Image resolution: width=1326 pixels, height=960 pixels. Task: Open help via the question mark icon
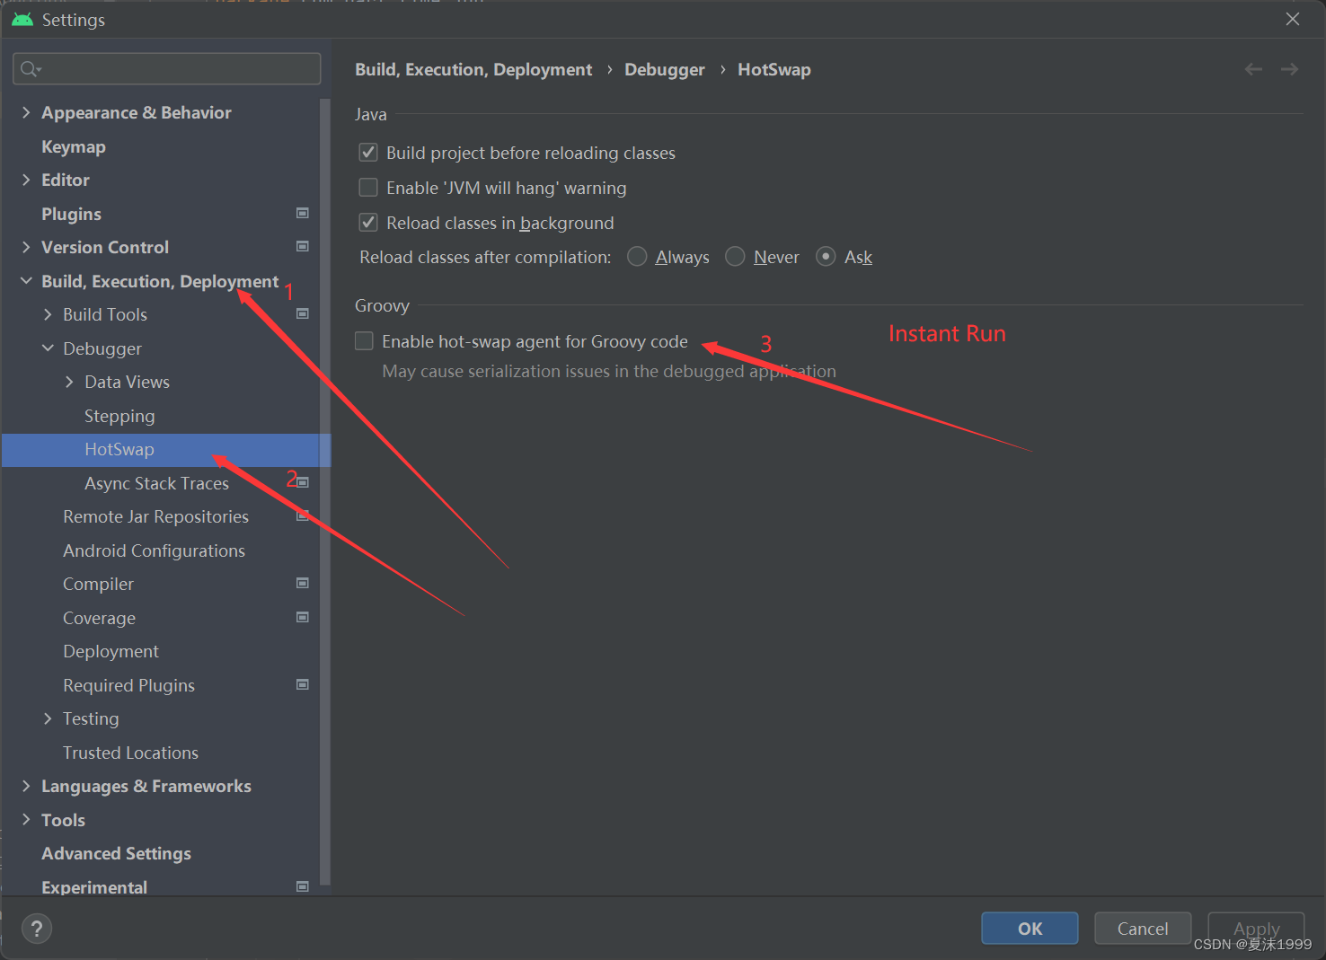[36, 928]
